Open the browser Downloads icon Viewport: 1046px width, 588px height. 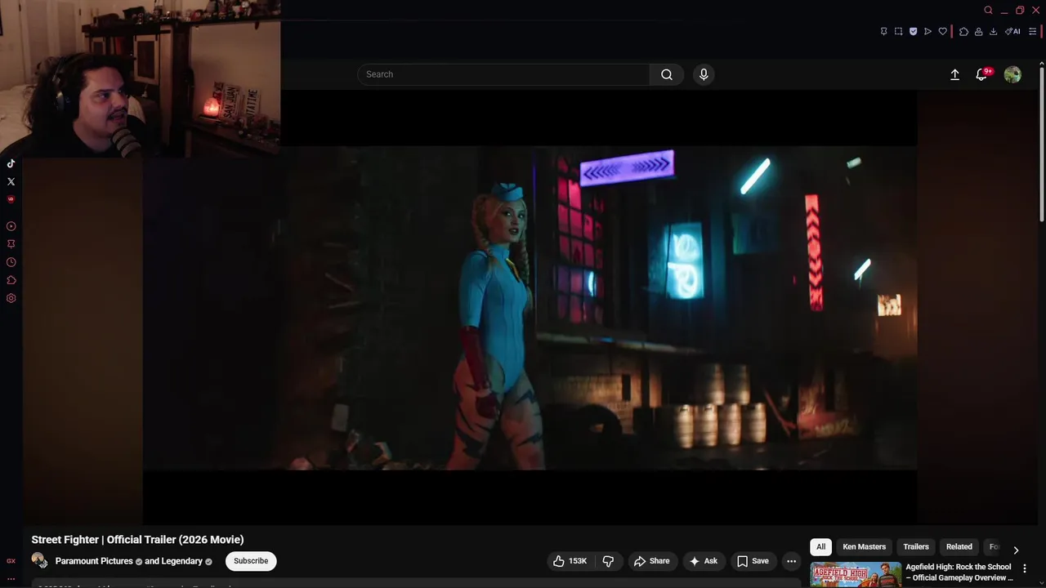[993, 32]
